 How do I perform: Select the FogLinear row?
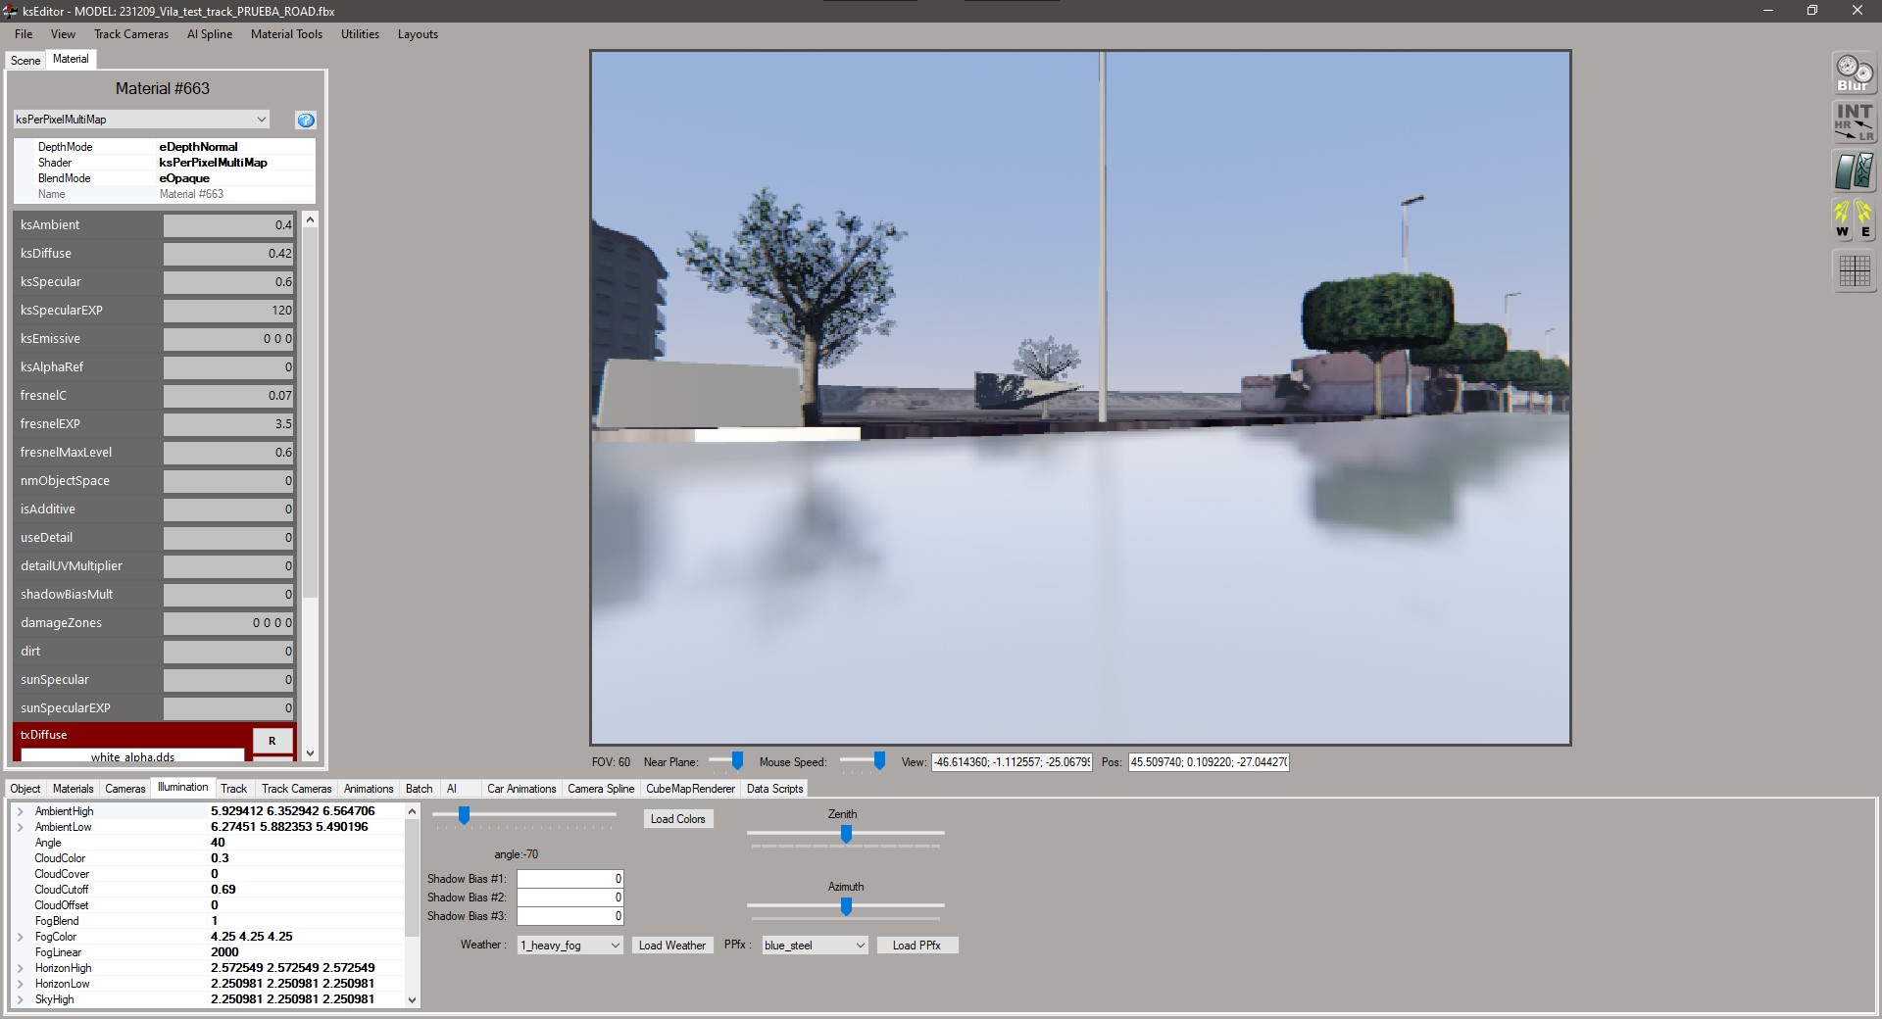tap(208, 952)
